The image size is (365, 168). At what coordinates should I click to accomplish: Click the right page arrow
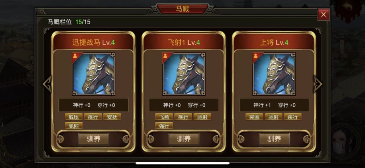pos(318,84)
